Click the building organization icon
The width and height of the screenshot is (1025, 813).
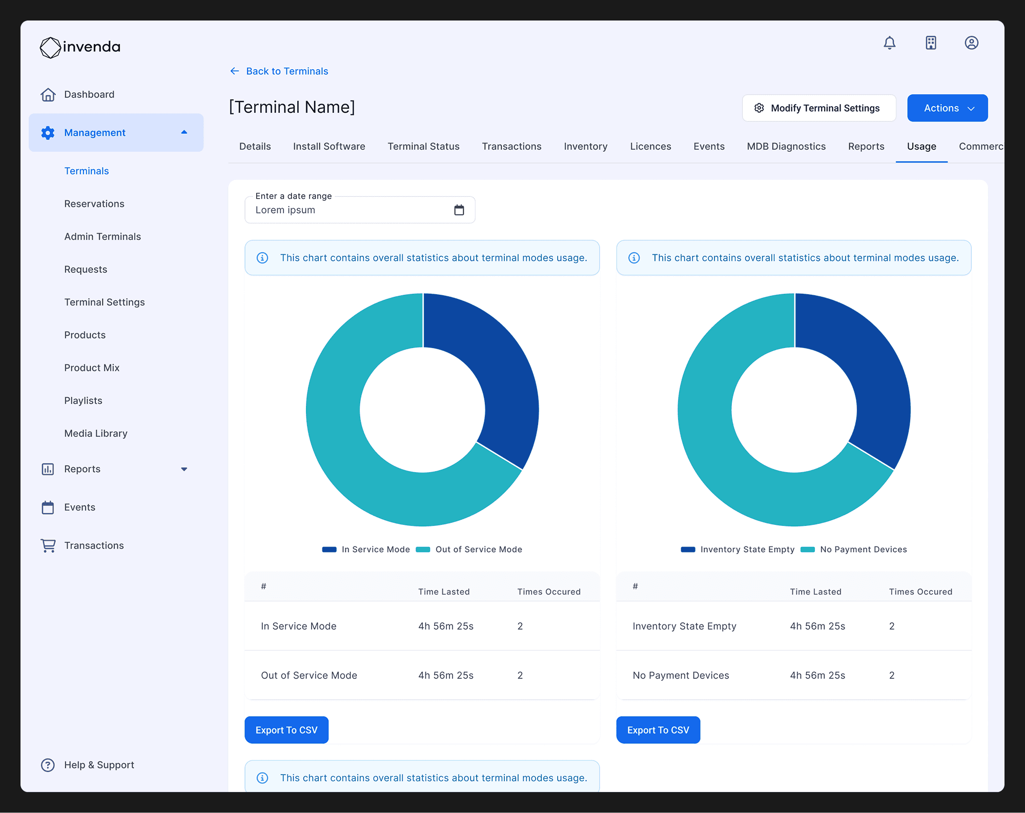pos(931,43)
